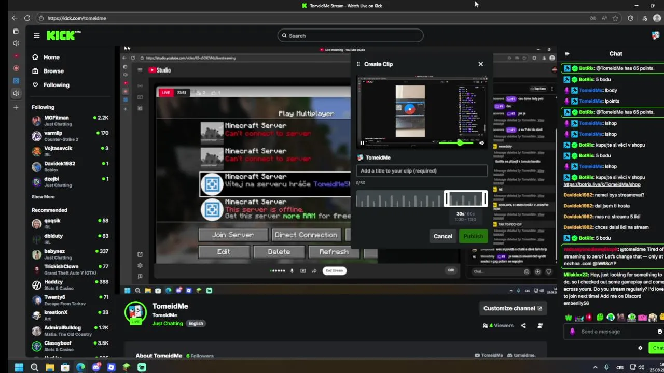Screen dimensions: 664x373
Task: Click the Just Chatting category link
Action: pyautogui.click(x=168, y=323)
